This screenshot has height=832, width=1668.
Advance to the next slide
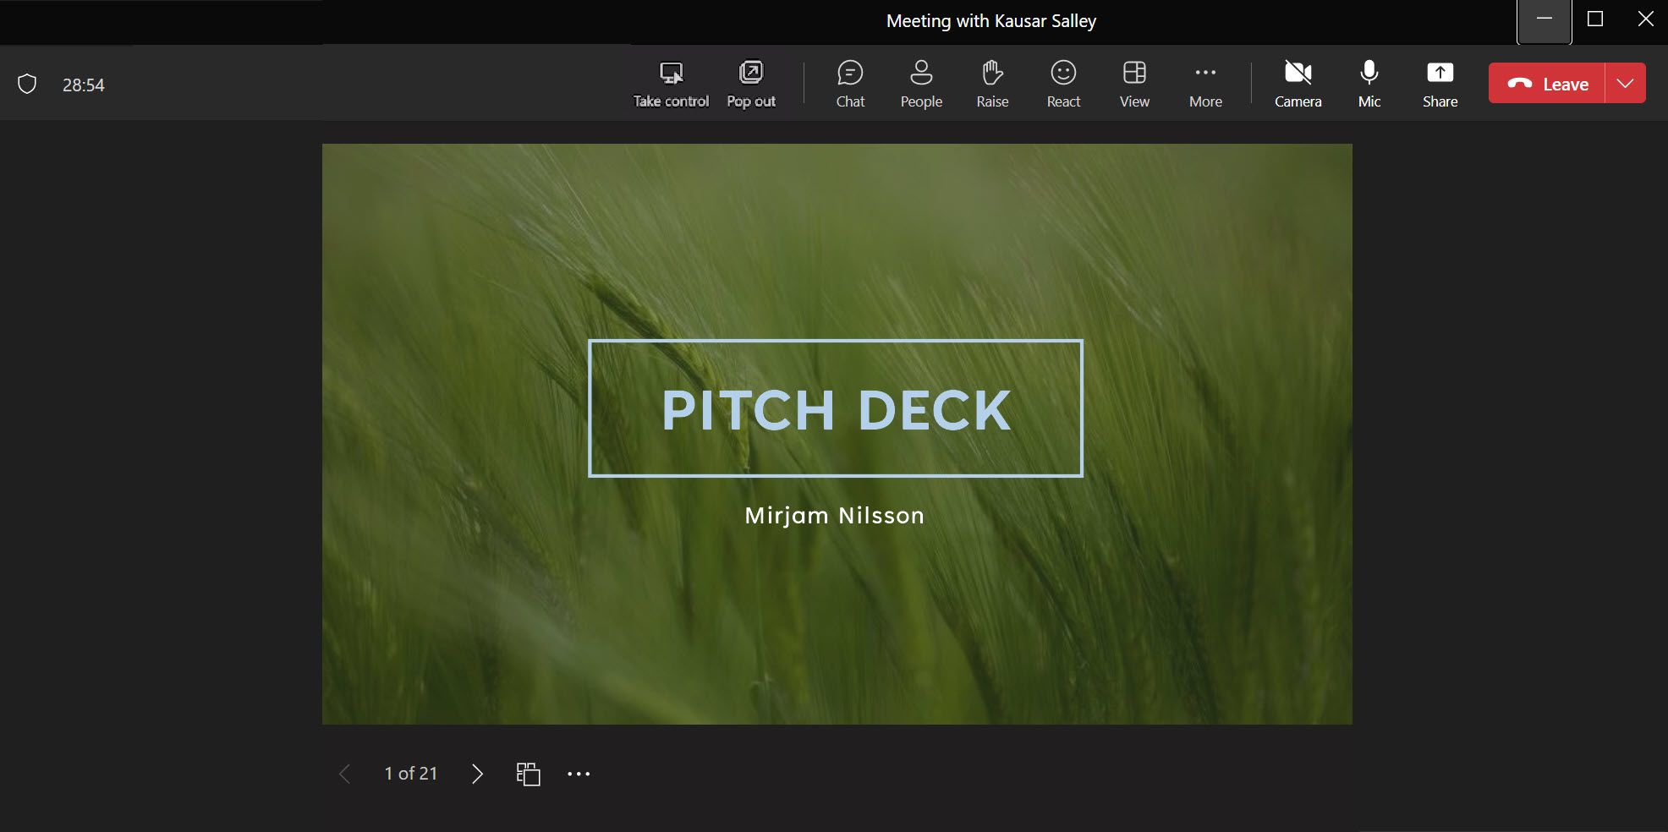477,773
